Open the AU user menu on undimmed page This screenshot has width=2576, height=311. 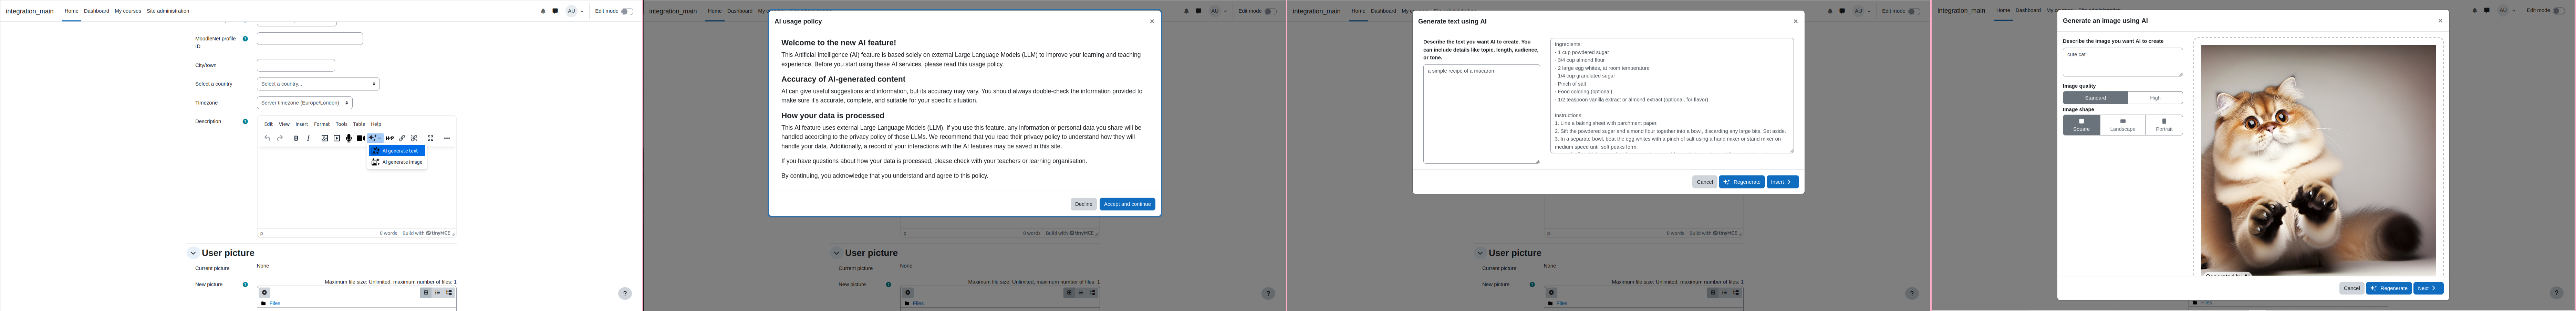575,11
